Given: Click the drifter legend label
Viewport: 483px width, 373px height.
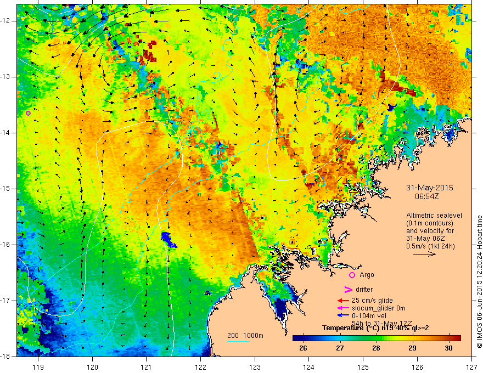Looking at the screenshot, I should (x=364, y=290).
